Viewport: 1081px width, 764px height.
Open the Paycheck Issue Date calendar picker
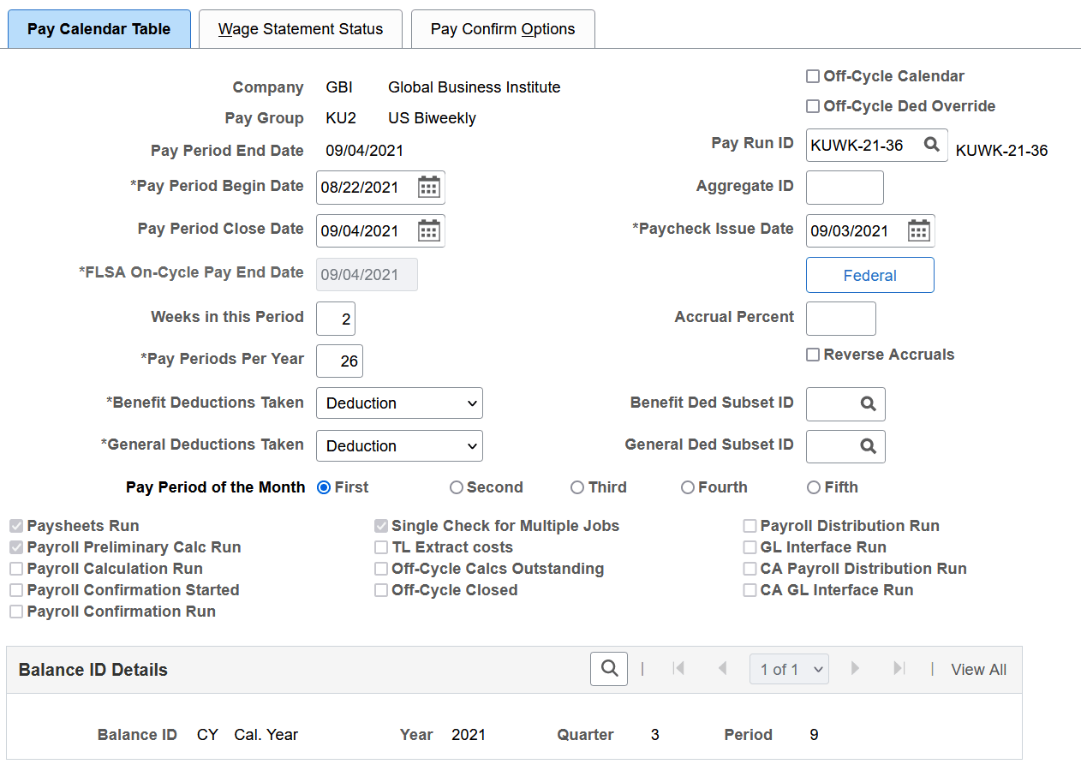(x=920, y=230)
